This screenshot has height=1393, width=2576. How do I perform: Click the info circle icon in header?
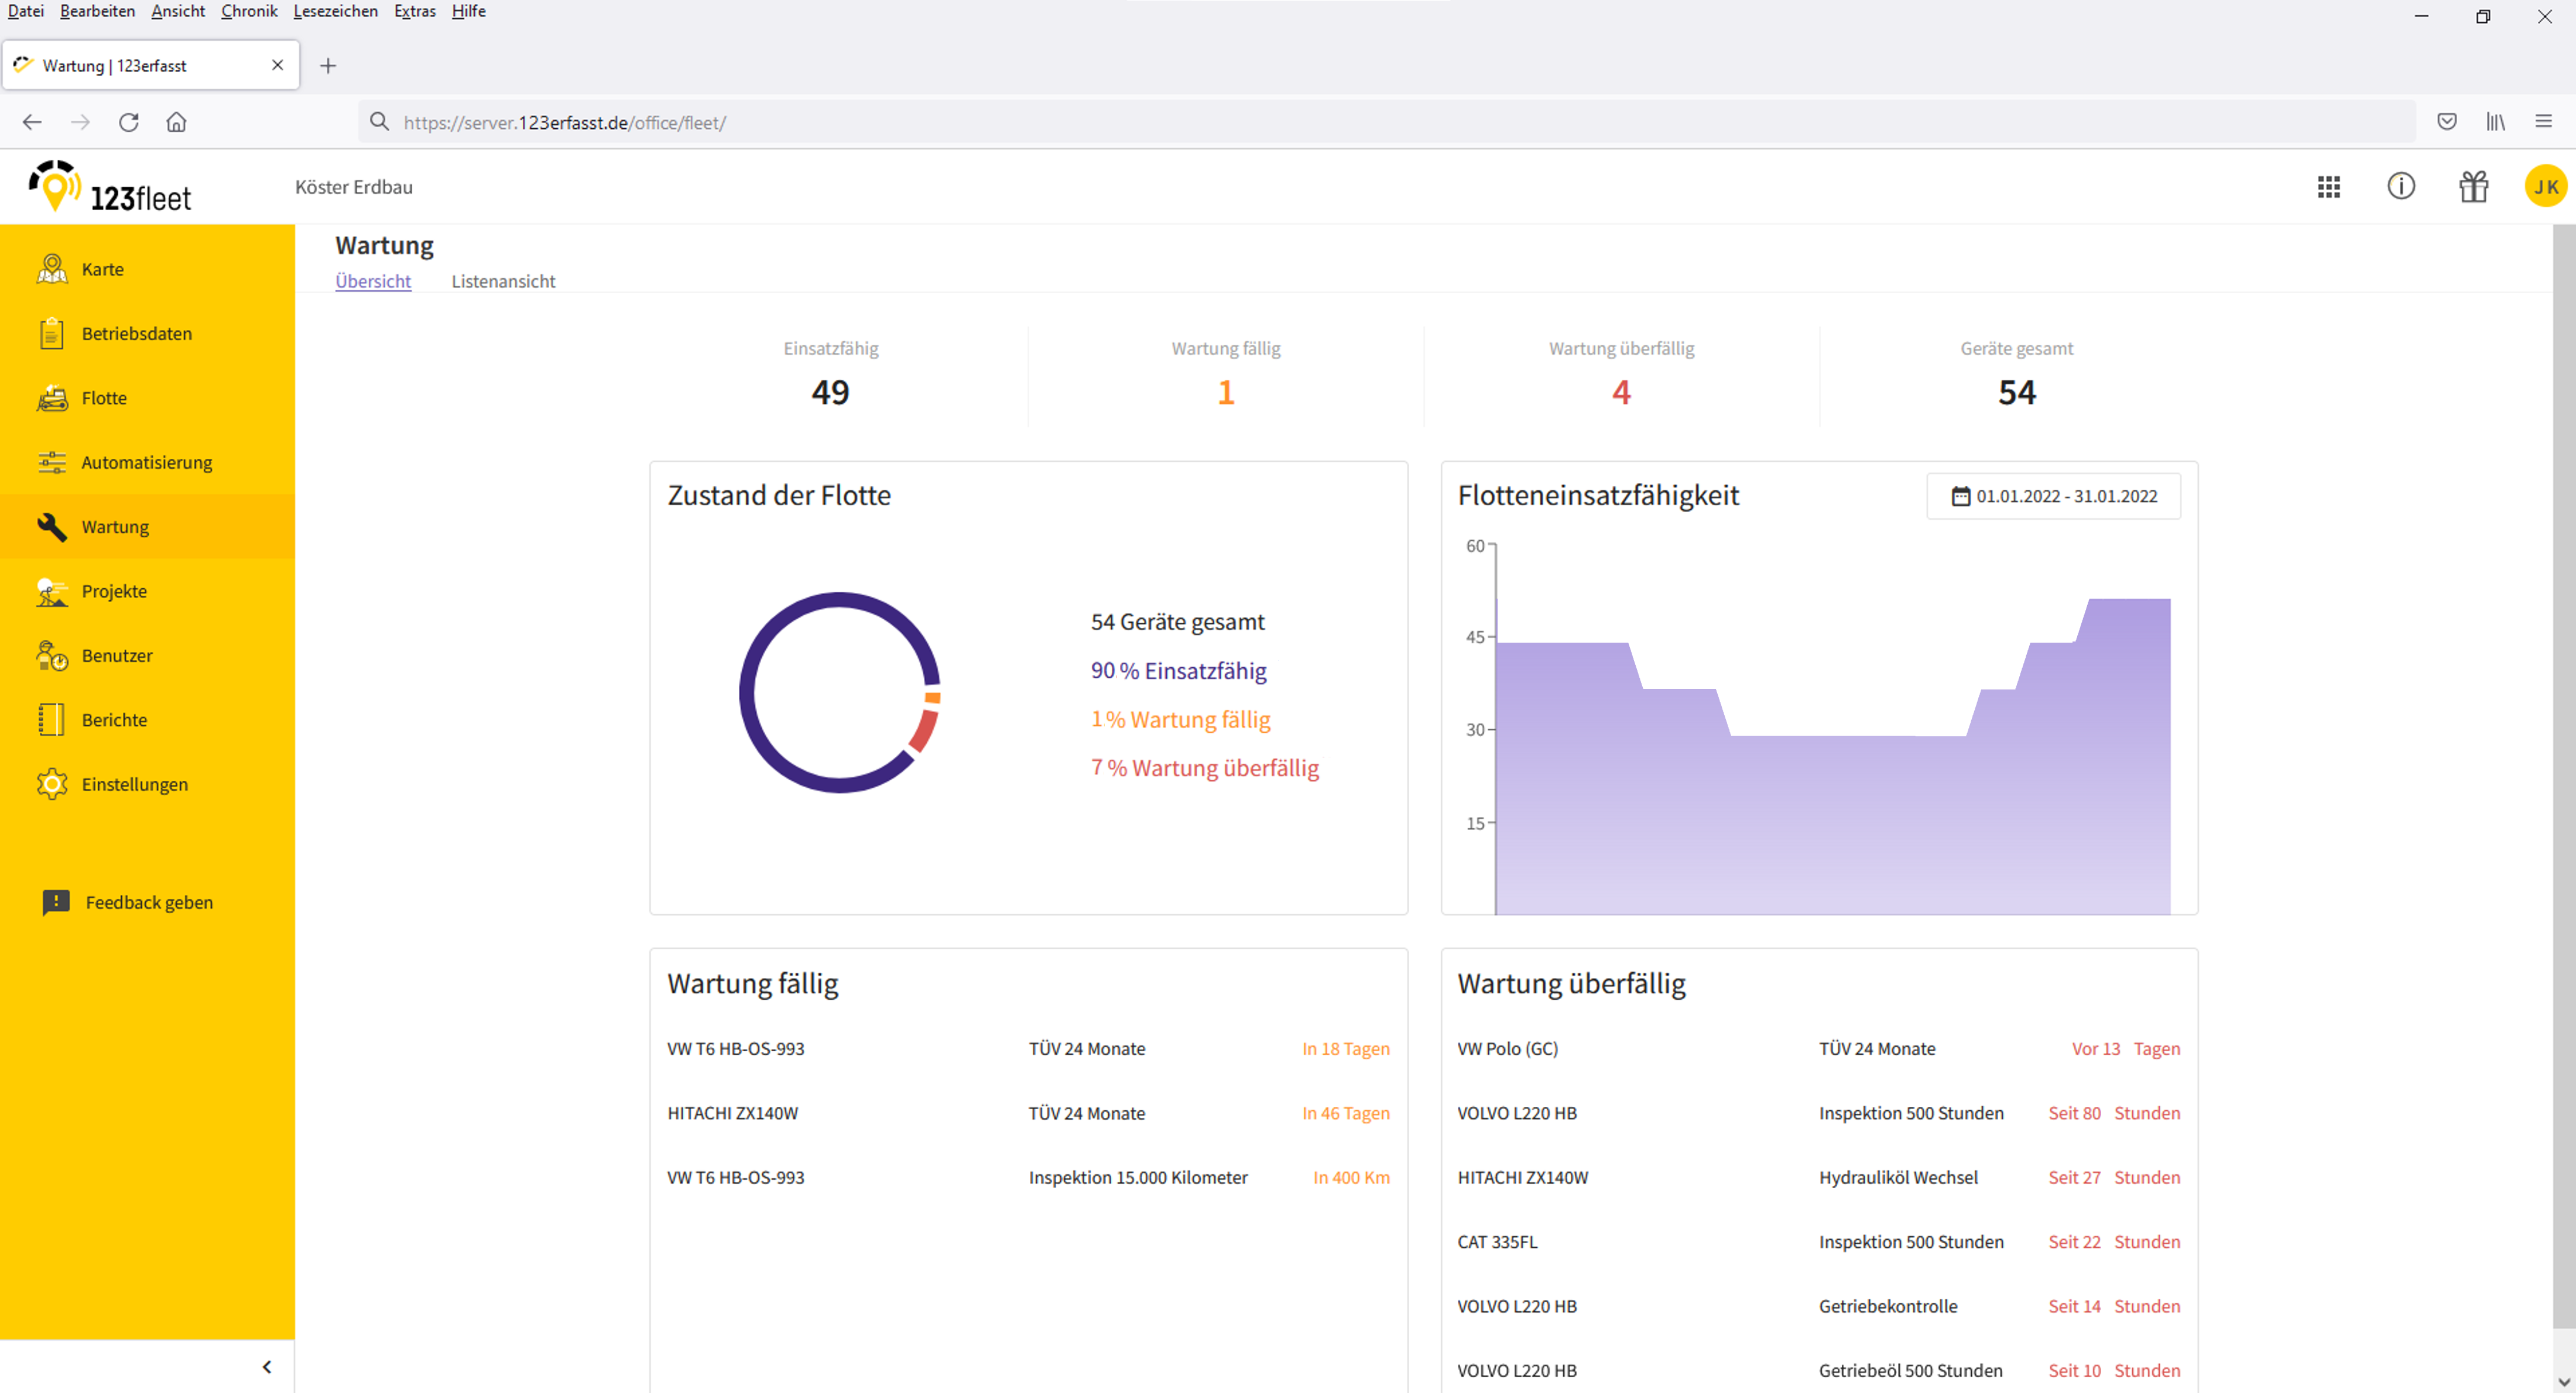pos(2401,187)
